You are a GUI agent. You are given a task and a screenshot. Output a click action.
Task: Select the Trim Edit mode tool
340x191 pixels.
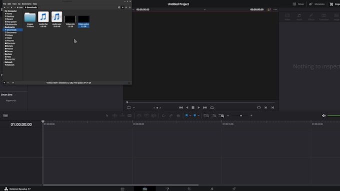[x=114, y=116]
